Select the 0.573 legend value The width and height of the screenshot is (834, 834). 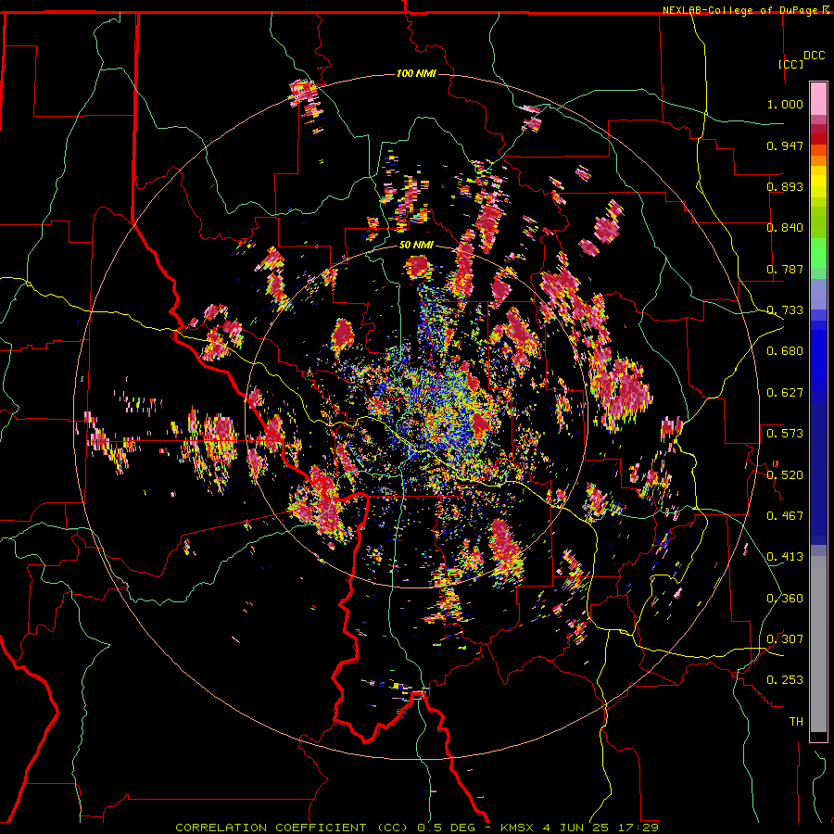785,434
